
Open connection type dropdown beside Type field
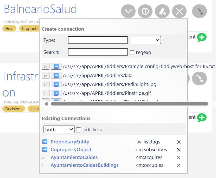[145, 40]
